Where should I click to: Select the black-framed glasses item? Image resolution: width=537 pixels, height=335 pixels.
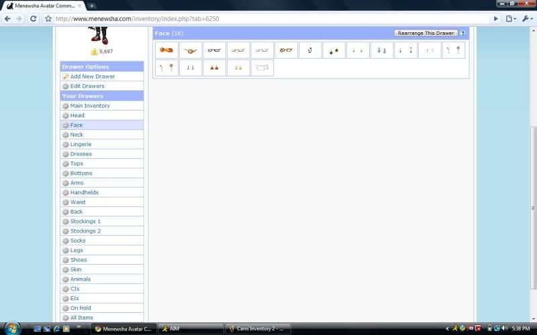[x=214, y=50]
